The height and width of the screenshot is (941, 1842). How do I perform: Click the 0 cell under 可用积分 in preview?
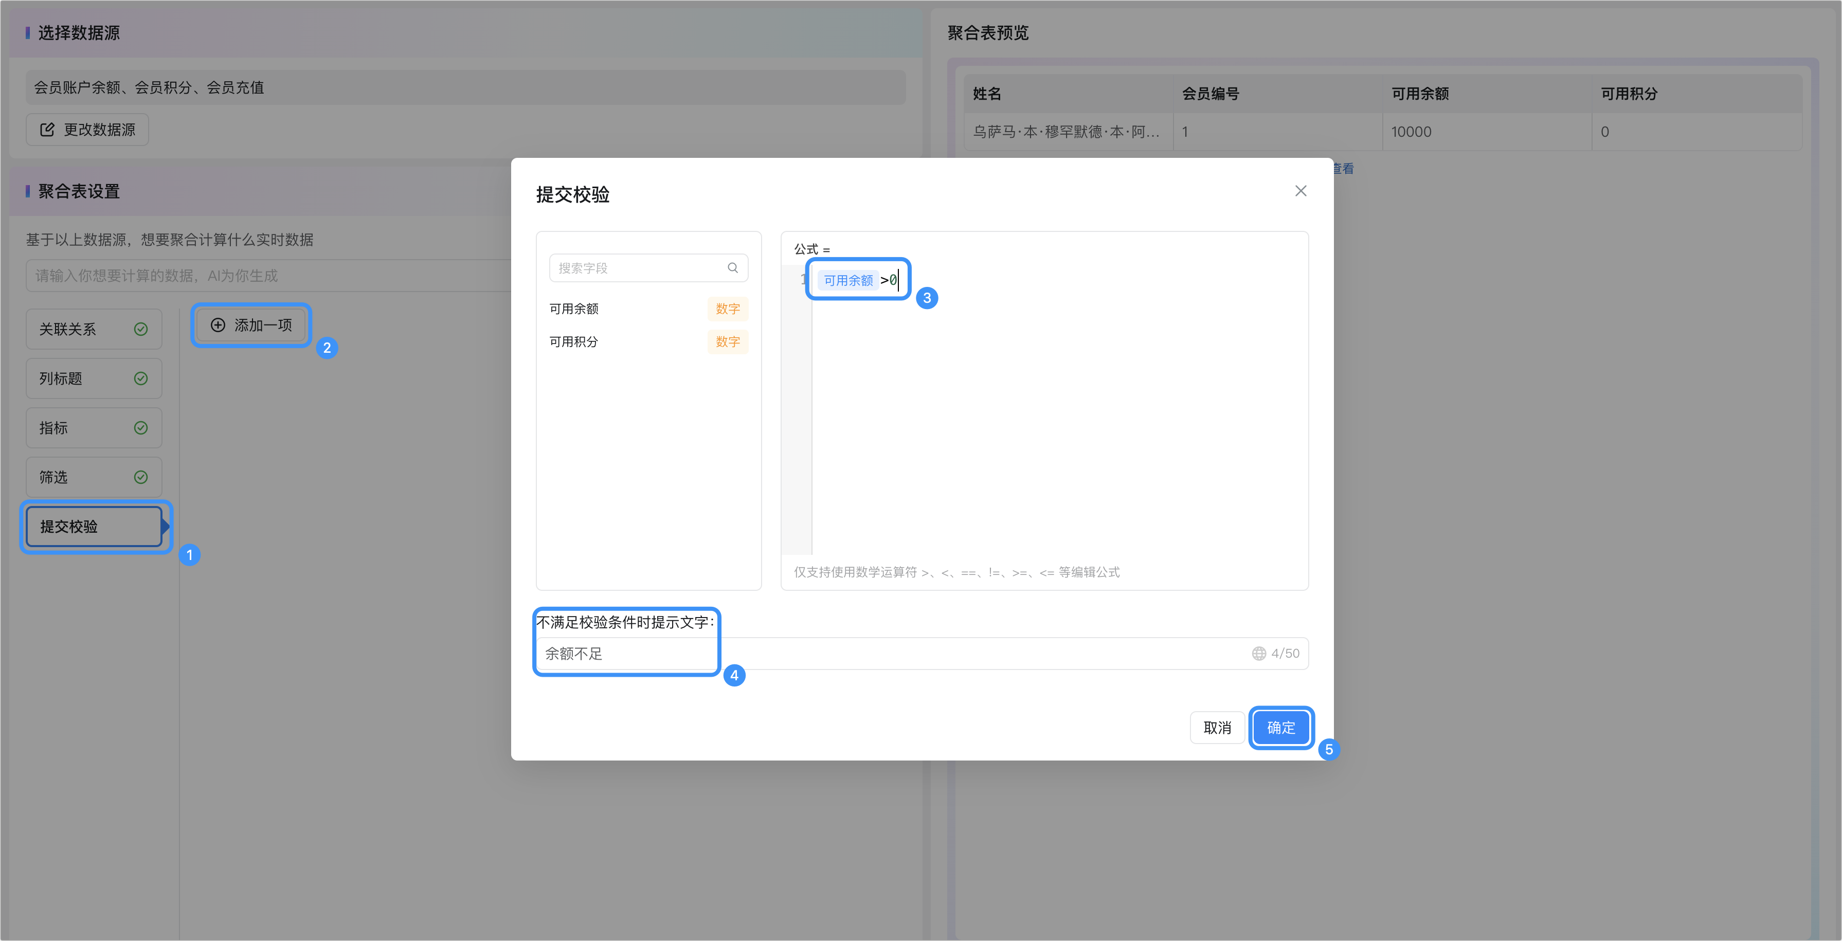click(1696, 132)
